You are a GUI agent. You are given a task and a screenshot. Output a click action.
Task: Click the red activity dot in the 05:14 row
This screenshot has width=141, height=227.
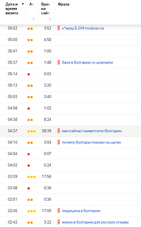coord(29,74)
